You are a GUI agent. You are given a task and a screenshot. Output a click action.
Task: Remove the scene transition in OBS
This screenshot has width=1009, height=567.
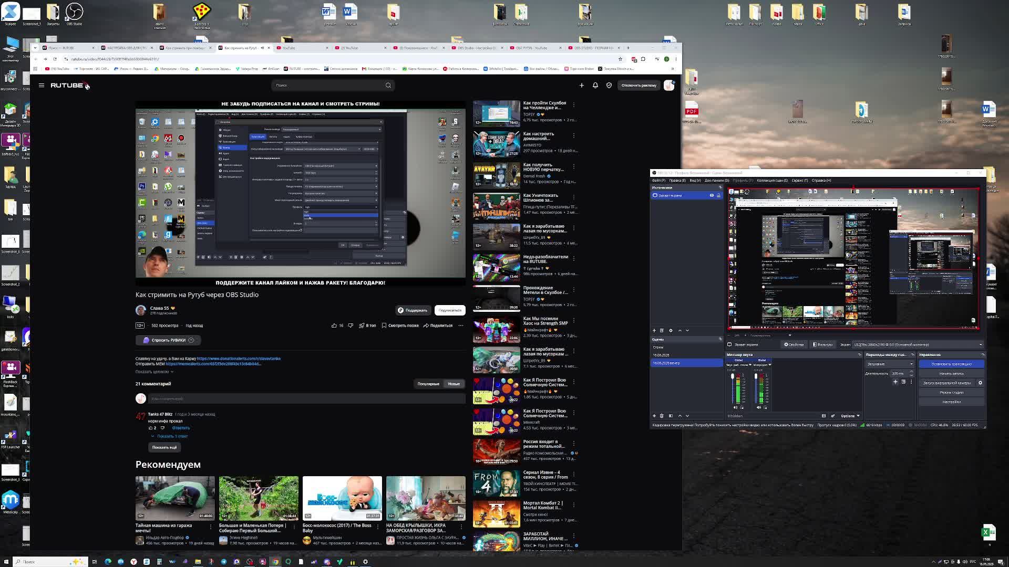[x=903, y=382]
